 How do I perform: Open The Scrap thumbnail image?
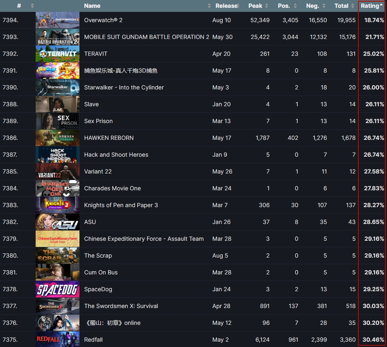tap(57, 255)
